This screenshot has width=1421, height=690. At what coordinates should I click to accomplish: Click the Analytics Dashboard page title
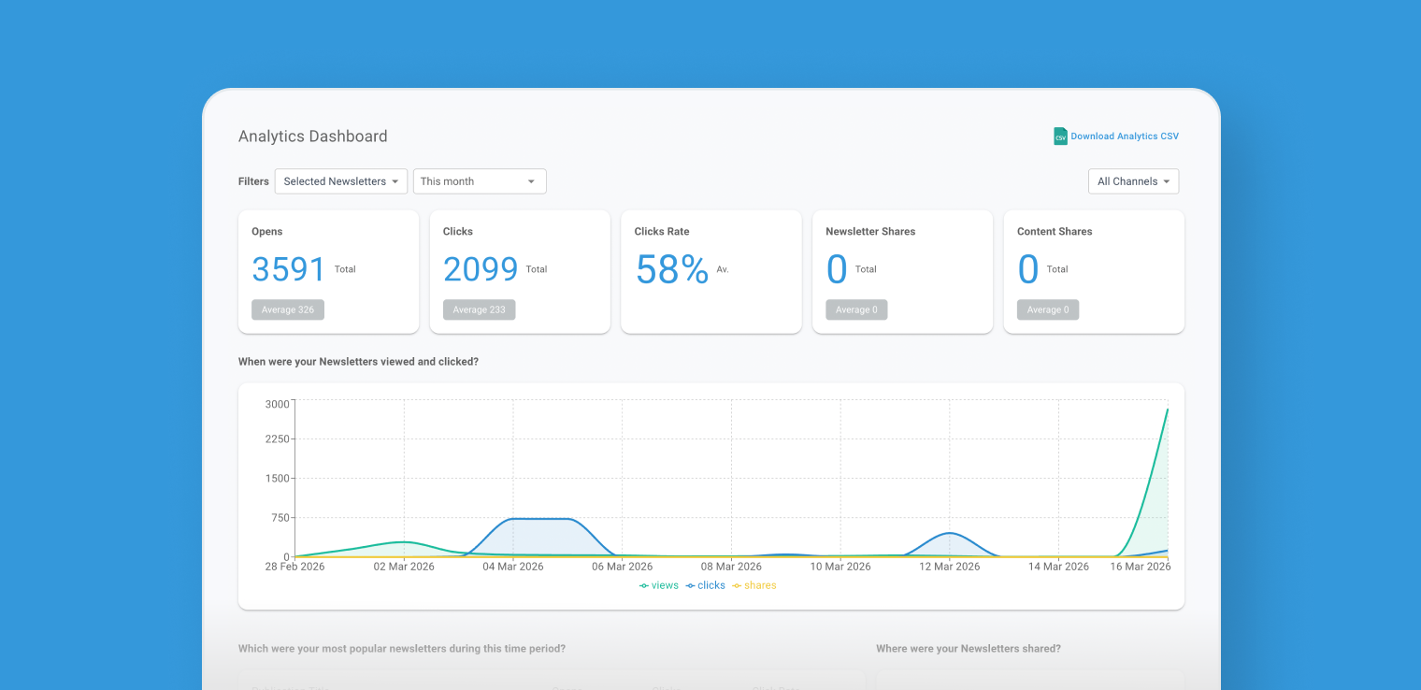[x=312, y=136]
